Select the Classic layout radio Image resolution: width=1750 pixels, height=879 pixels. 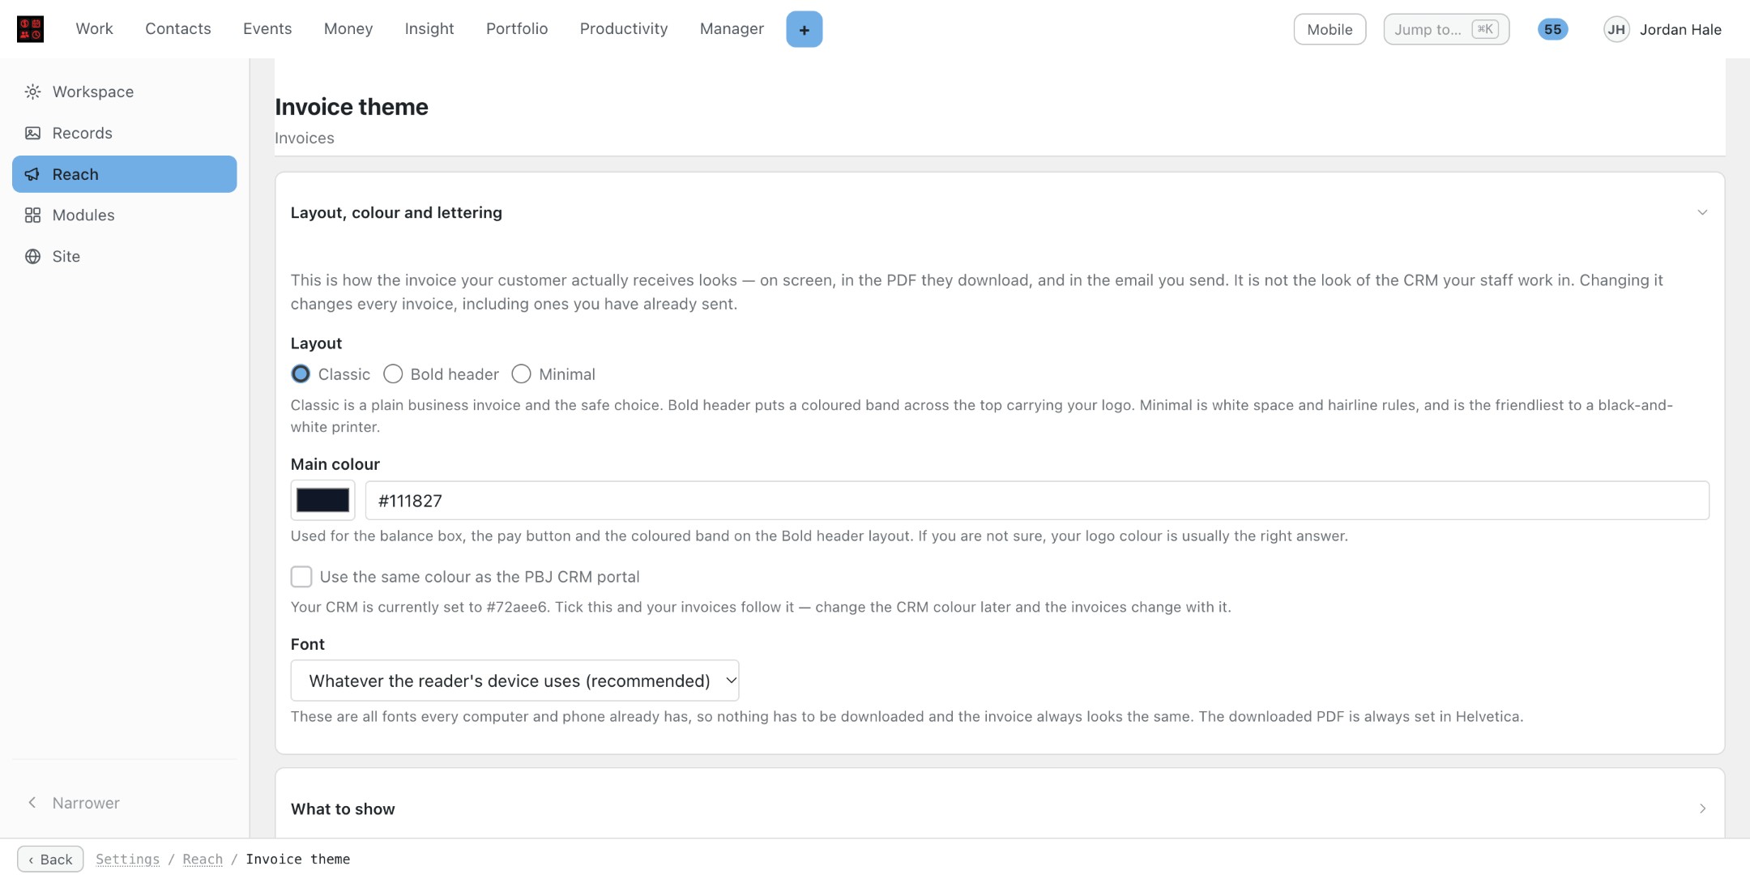pos(301,374)
